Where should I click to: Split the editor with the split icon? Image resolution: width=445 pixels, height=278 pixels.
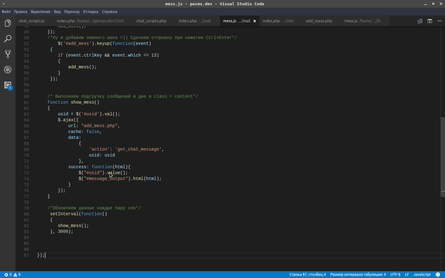pyautogui.click(x=430, y=21)
